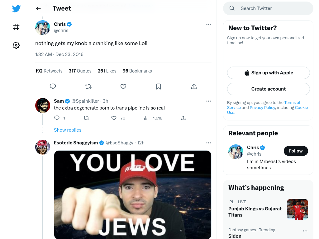
Task: Like the main tweet with heart icon
Action: click(x=123, y=87)
